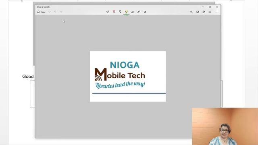Open the New snip delay dropdown arrow
Viewport: 258px width, 145px height.
[50, 12]
